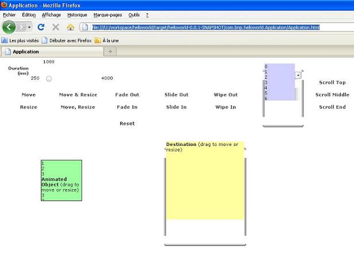This screenshot has height=258, width=354.
Task: Click the Stop loading X icon
Action: 56,27
